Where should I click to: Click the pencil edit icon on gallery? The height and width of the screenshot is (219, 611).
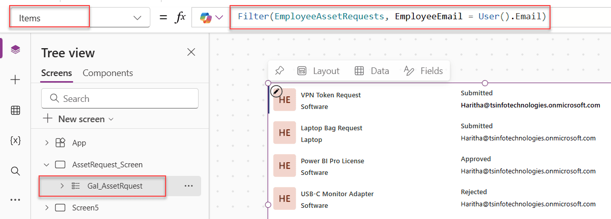tap(276, 91)
